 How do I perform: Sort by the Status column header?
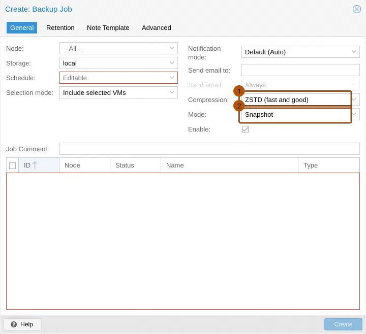click(x=135, y=165)
